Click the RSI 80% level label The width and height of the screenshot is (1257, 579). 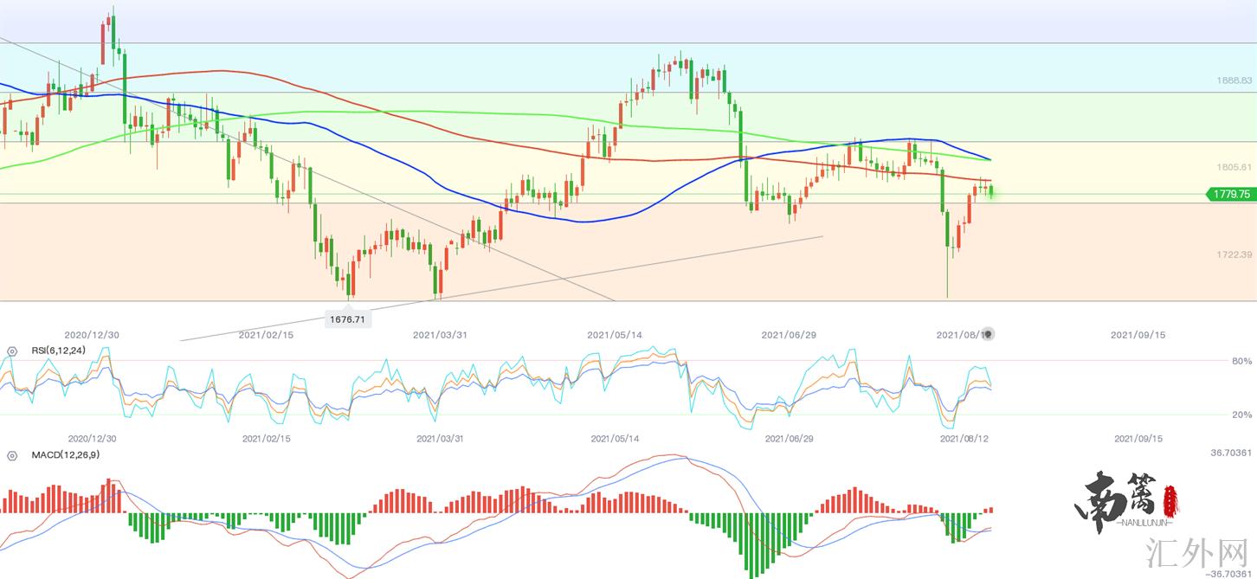click(x=1241, y=361)
